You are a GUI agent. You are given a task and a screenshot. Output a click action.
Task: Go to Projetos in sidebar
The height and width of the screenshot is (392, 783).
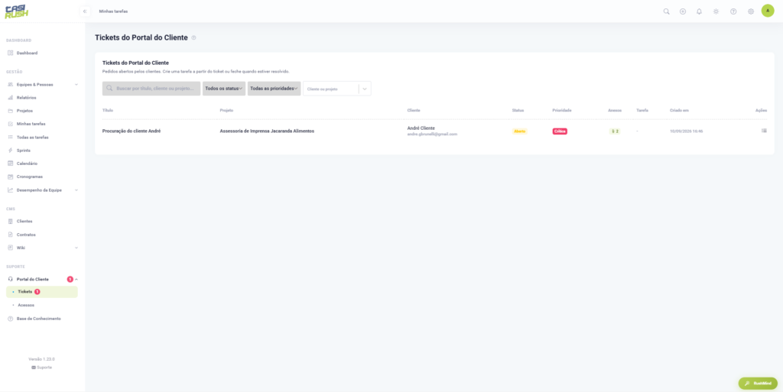coord(43,111)
